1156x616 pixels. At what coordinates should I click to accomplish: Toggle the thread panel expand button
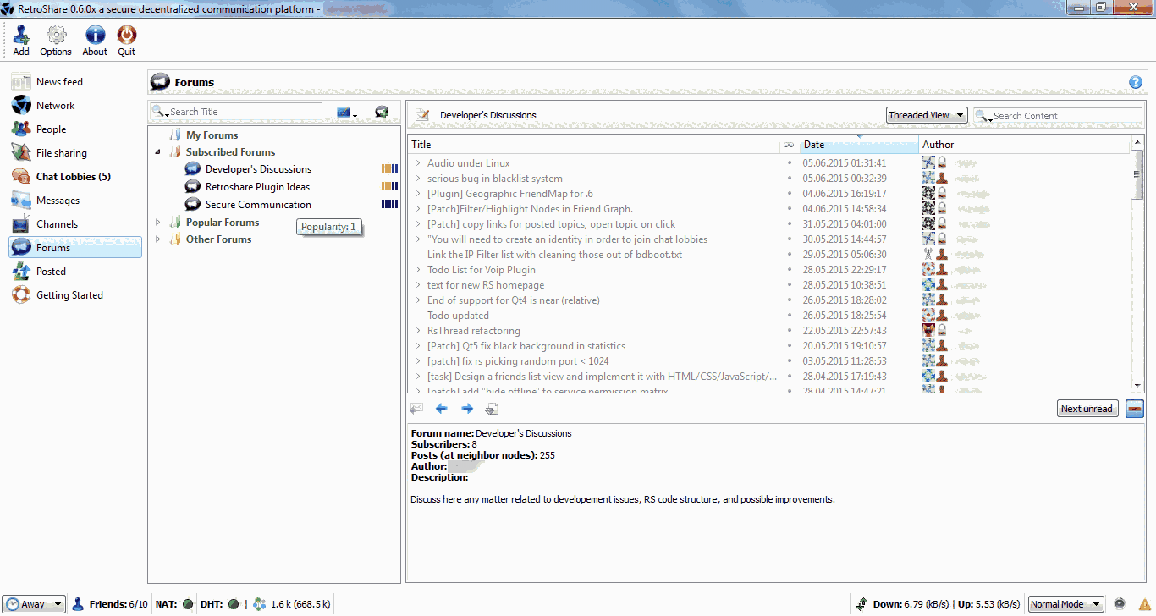[x=1134, y=409]
